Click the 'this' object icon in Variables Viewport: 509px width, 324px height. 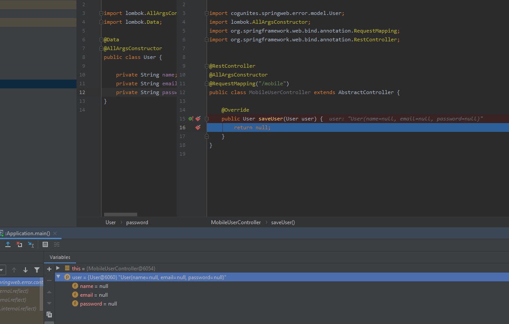click(67, 268)
